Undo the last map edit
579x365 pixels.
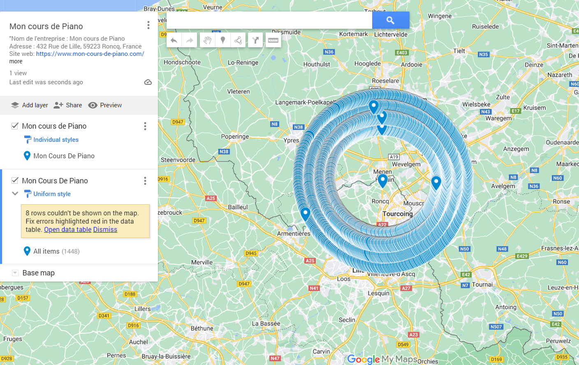pos(174,40)
